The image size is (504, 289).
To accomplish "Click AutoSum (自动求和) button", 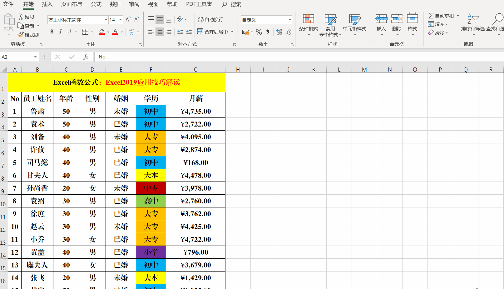I will click(x=441, y=16).
